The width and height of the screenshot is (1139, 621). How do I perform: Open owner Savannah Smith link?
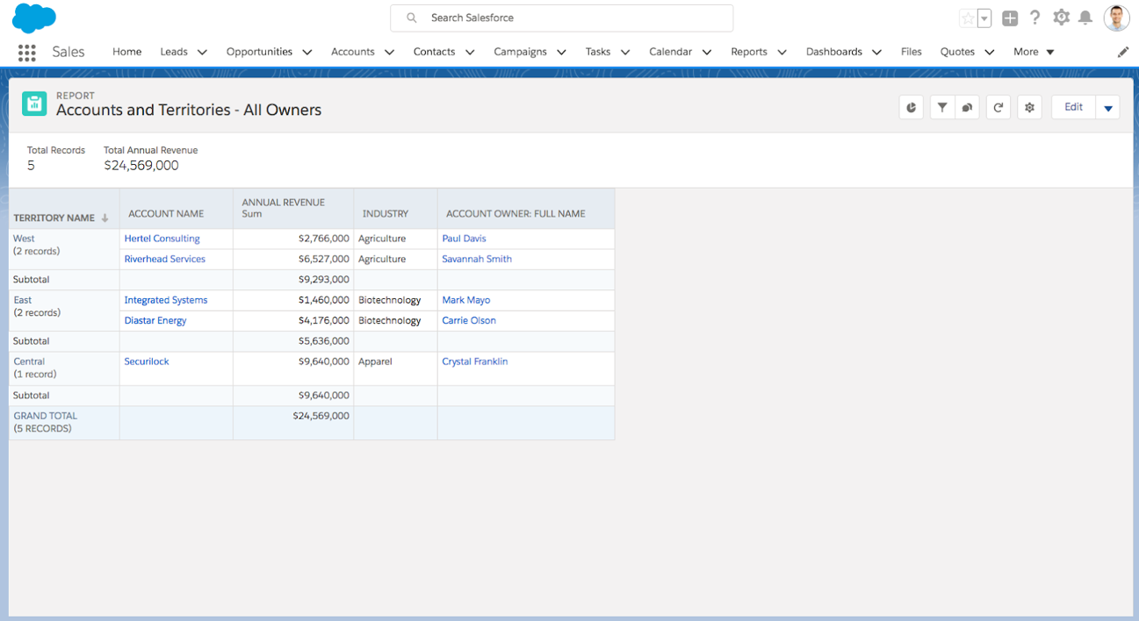477,259
